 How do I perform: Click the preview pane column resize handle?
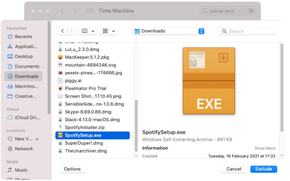coord(282,156)
